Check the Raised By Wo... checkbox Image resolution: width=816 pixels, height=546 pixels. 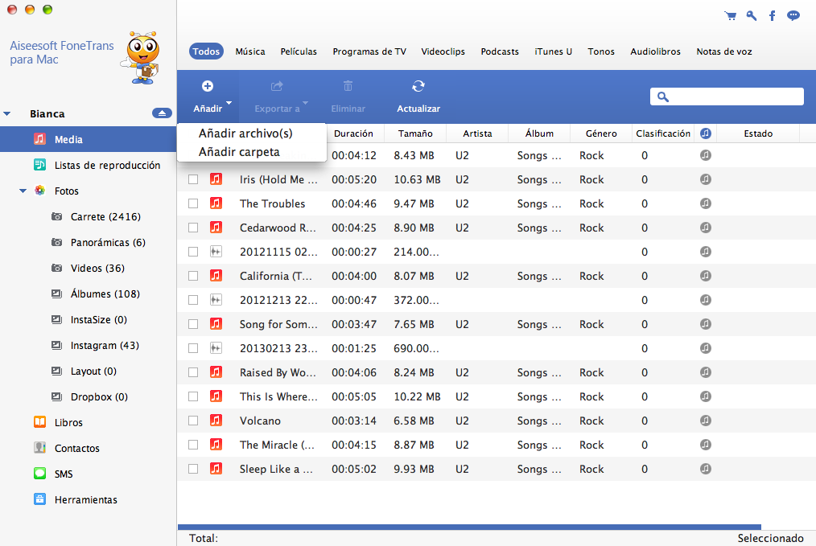pyautogui.click(x=193, y=372)
